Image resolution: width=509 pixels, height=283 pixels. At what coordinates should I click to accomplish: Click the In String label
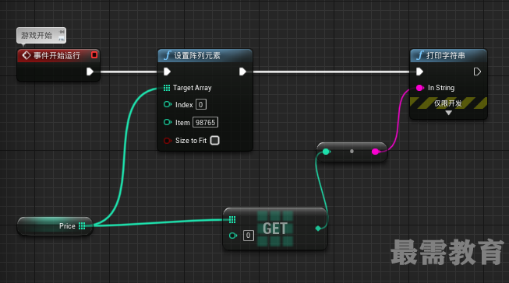441,88
